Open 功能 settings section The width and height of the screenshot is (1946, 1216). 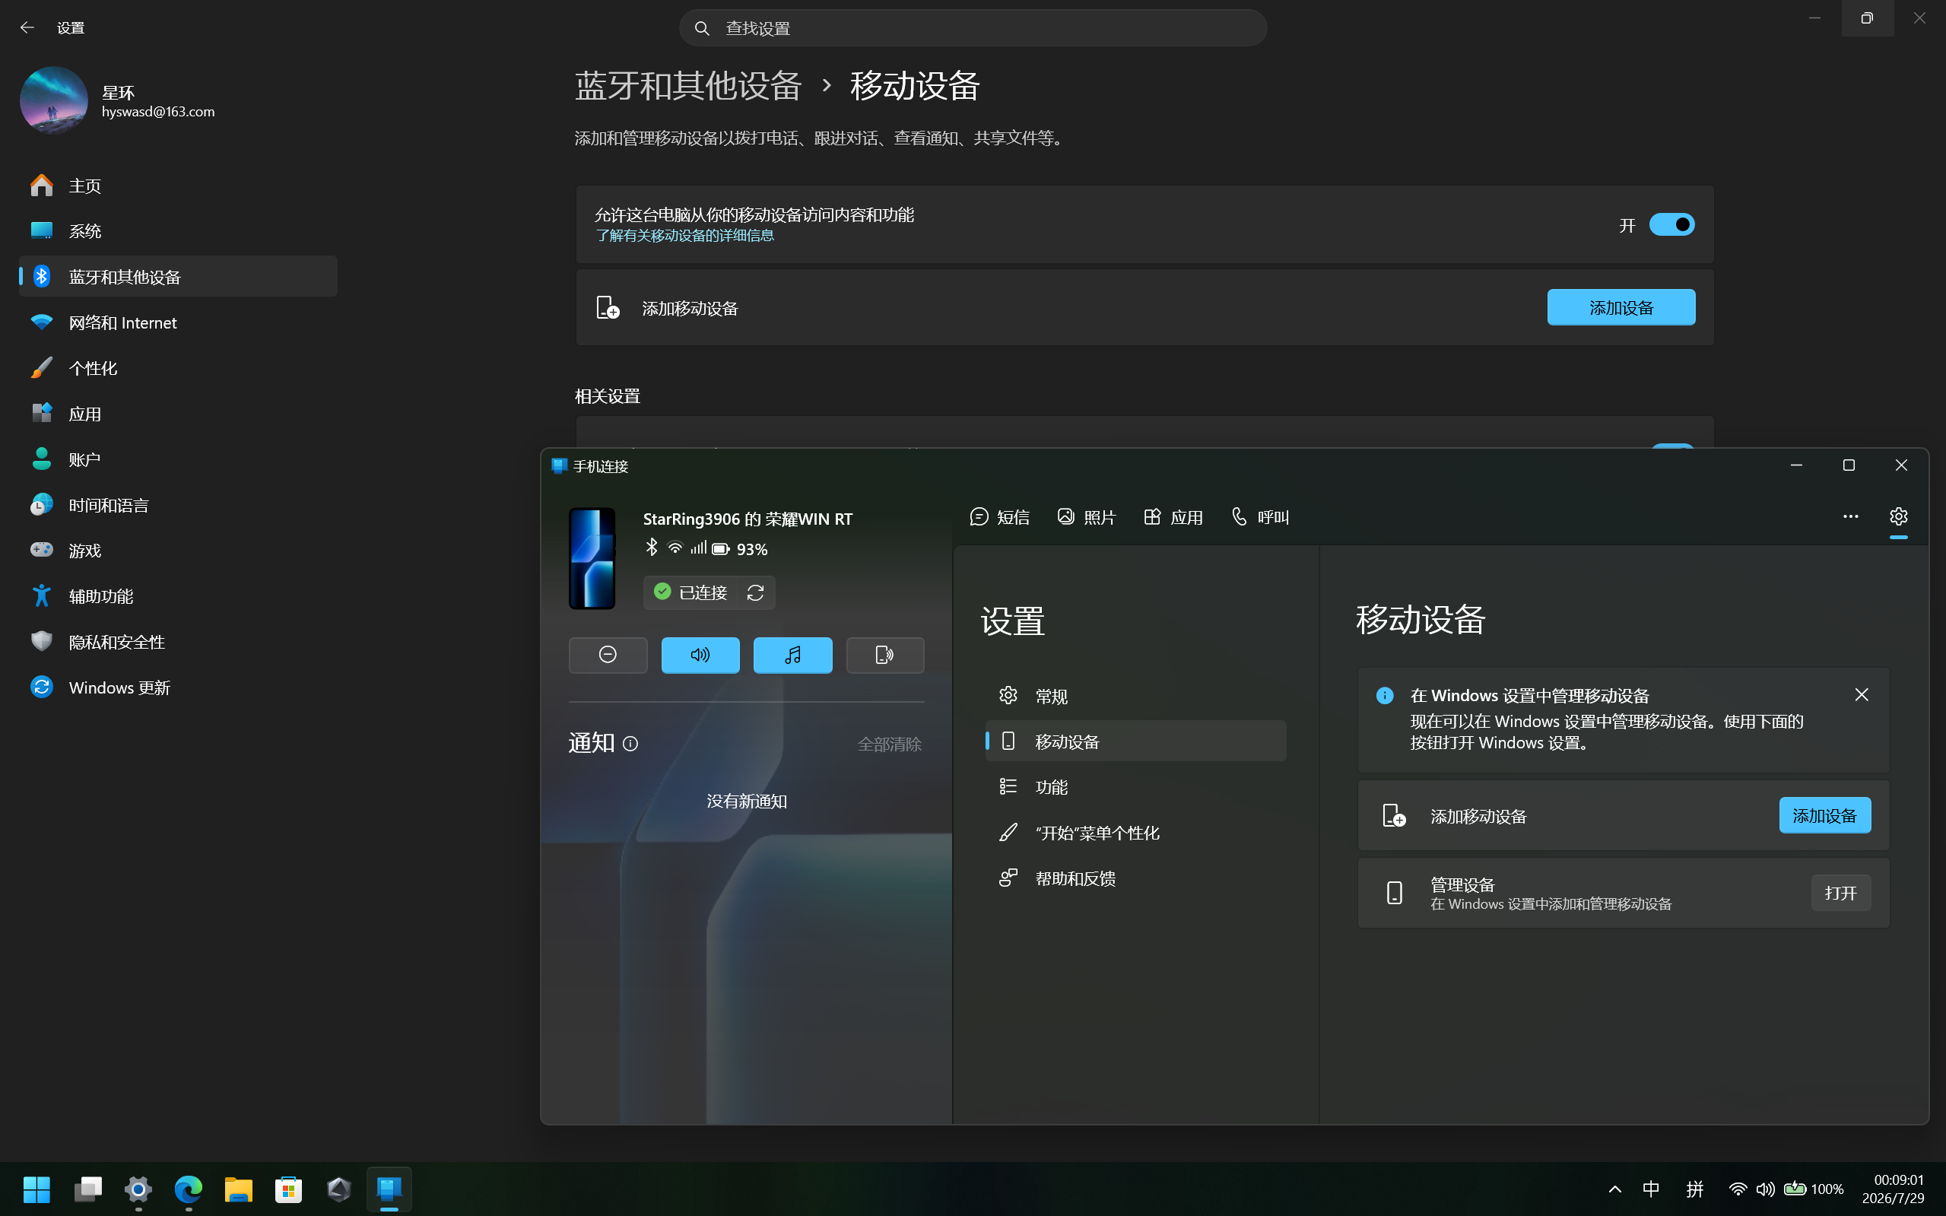tap(1135, 786)
